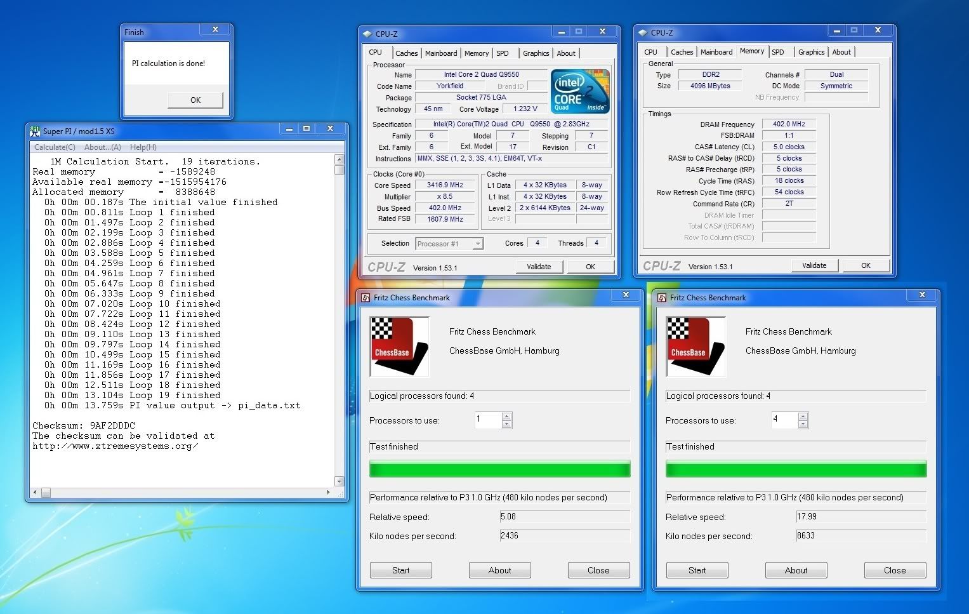Click the Core Speed value 3416.9 MHz
Image resolution: width=969 pixels, height=614 pixels.
click(445, 185)
